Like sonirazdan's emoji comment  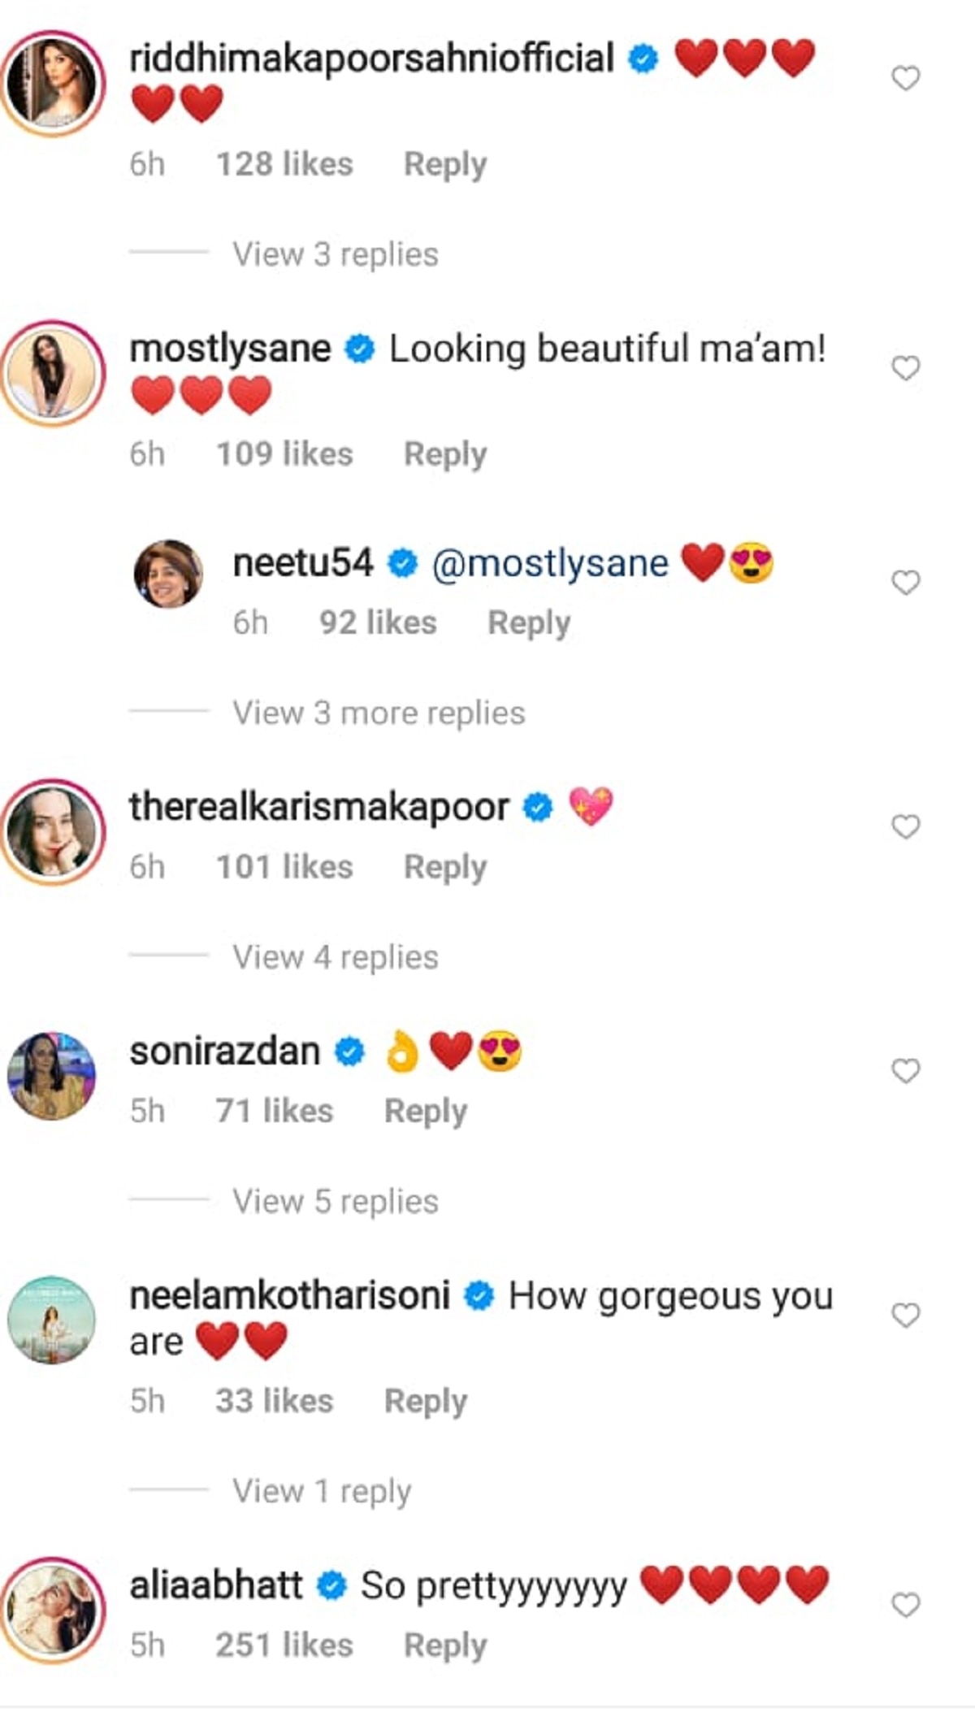[x=905, y=1071]
